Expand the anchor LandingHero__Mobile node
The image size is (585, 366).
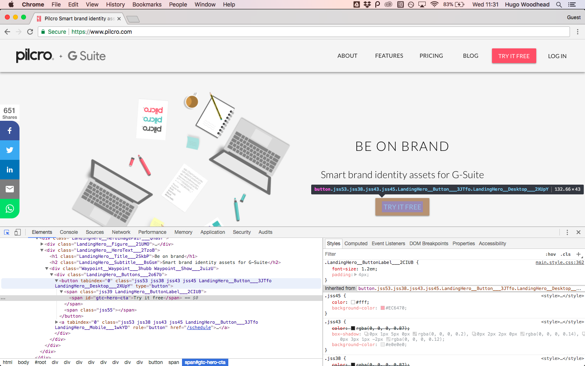pyautogui.click(x=56, y=322)
